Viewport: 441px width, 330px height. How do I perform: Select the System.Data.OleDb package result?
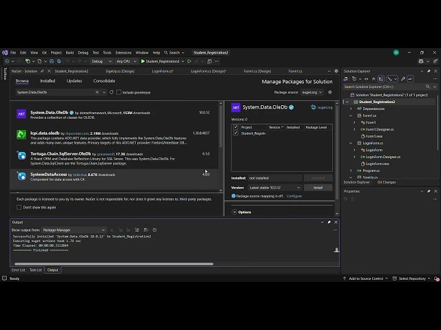click(114, 115)
